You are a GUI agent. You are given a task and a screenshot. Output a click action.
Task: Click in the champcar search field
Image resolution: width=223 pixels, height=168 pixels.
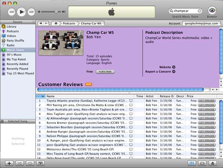point(185,11)
